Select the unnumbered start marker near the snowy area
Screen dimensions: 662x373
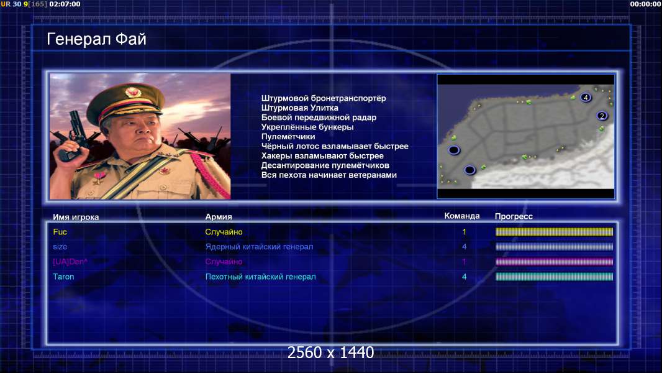[469, 170]
